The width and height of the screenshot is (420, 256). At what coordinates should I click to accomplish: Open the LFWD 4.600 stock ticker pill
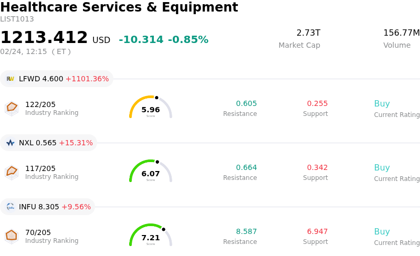(x=57, y=79)
